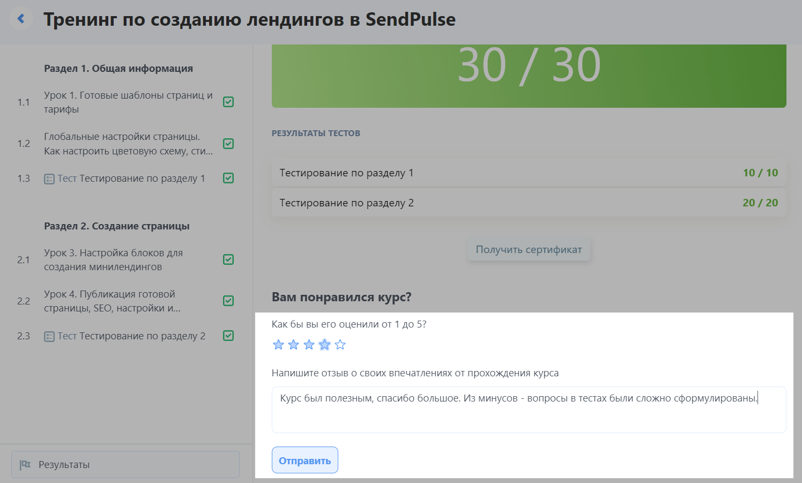Click into the course review text field

click(x=529, y=410)
